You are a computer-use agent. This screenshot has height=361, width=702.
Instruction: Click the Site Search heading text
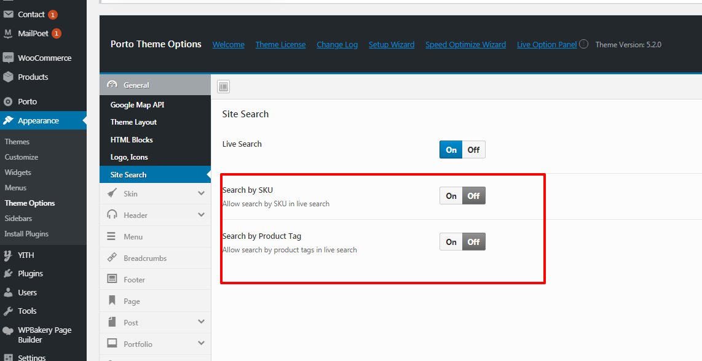[245, 114]
